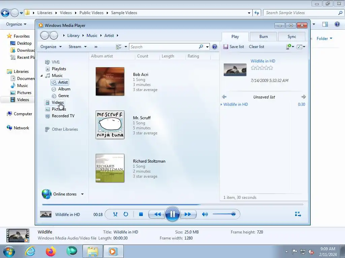
Task: Select Videos in Media Player library
Action: (54, 102)
